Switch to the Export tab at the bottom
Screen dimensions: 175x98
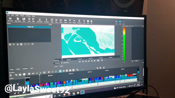(x=32, y=68)
